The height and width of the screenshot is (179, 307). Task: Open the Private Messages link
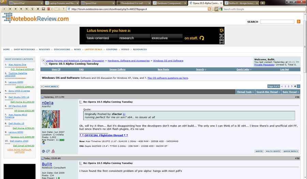point(264,65)
